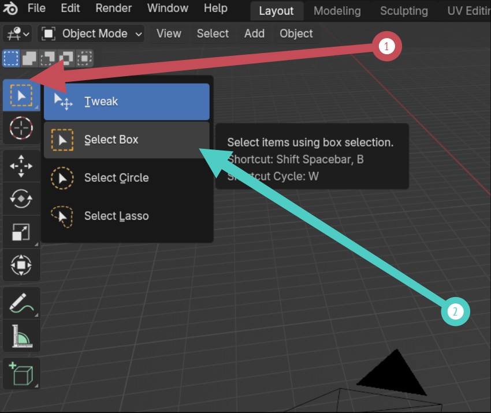Enable Set a new selection mode
Image resolution: width=491 pixels, height=413 pixels.
point(11,58)
